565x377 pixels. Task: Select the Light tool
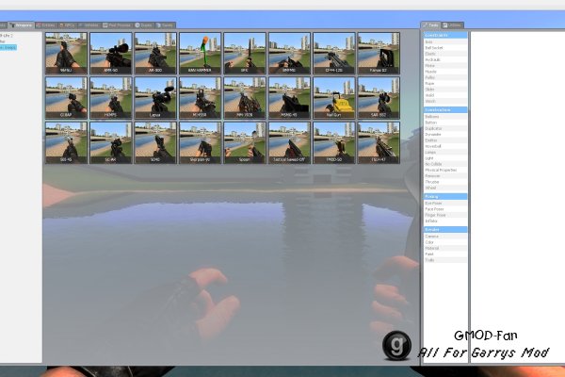tap(445, 158)
